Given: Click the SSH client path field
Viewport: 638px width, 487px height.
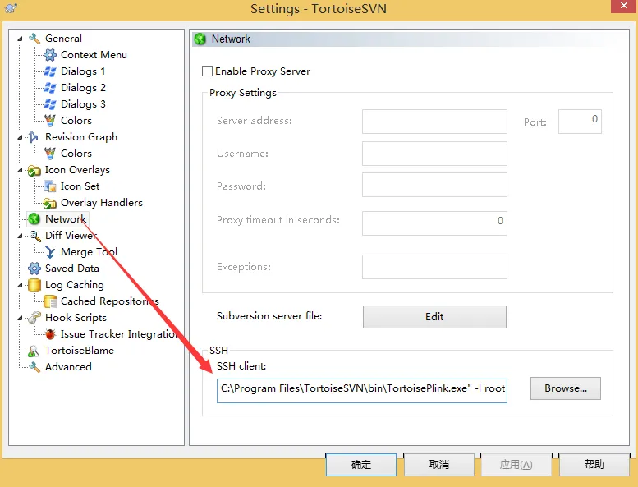Looking at the screenshot, I should click(x=362, y=391).
